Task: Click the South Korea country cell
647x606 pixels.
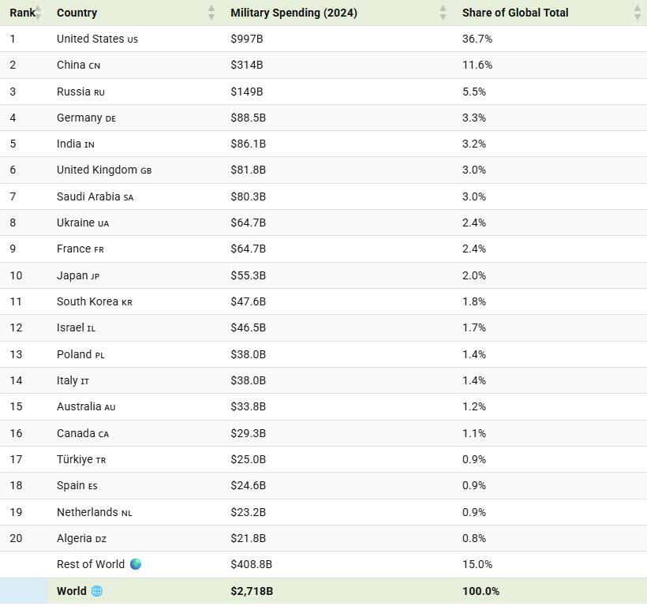Action: coord(95,301)
